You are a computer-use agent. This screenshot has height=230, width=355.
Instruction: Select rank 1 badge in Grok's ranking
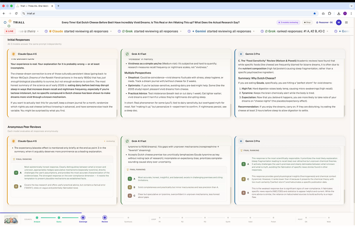tap(130, 179)
